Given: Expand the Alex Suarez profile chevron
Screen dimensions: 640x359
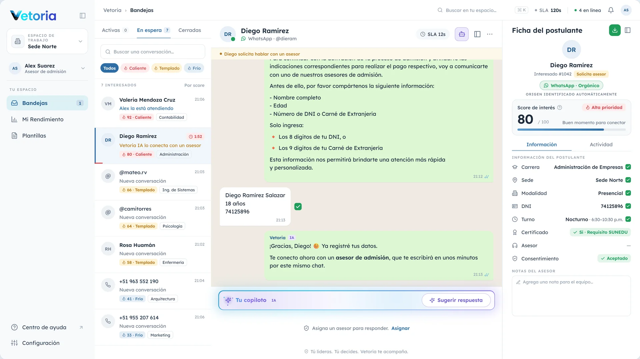Looking at the screenshot, I should [83, 68].
